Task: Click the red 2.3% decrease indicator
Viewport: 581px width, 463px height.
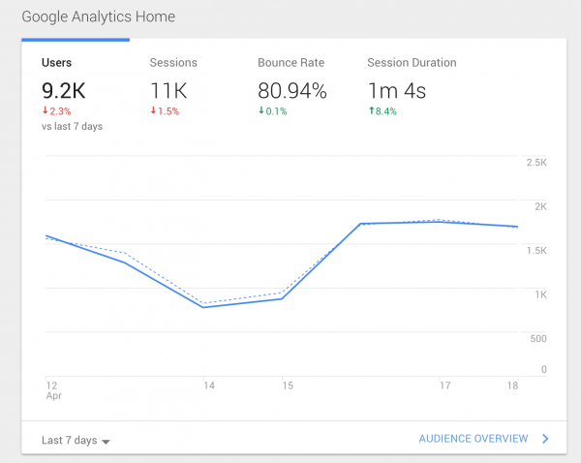Action: click(56, 110)
